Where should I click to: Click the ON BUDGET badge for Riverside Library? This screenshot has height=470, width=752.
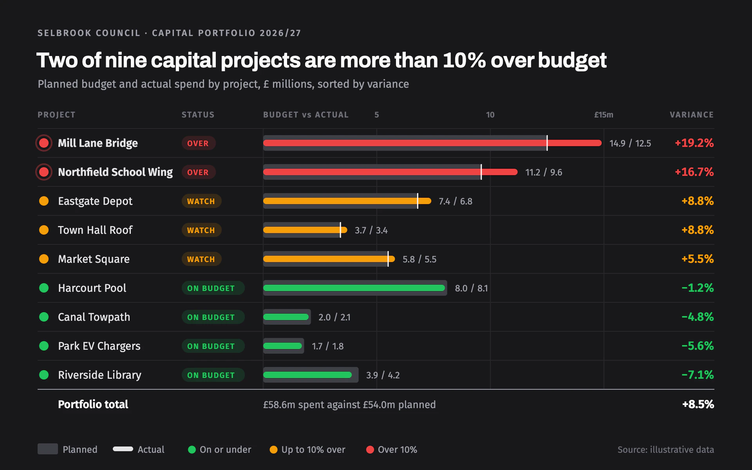point(213,375)
